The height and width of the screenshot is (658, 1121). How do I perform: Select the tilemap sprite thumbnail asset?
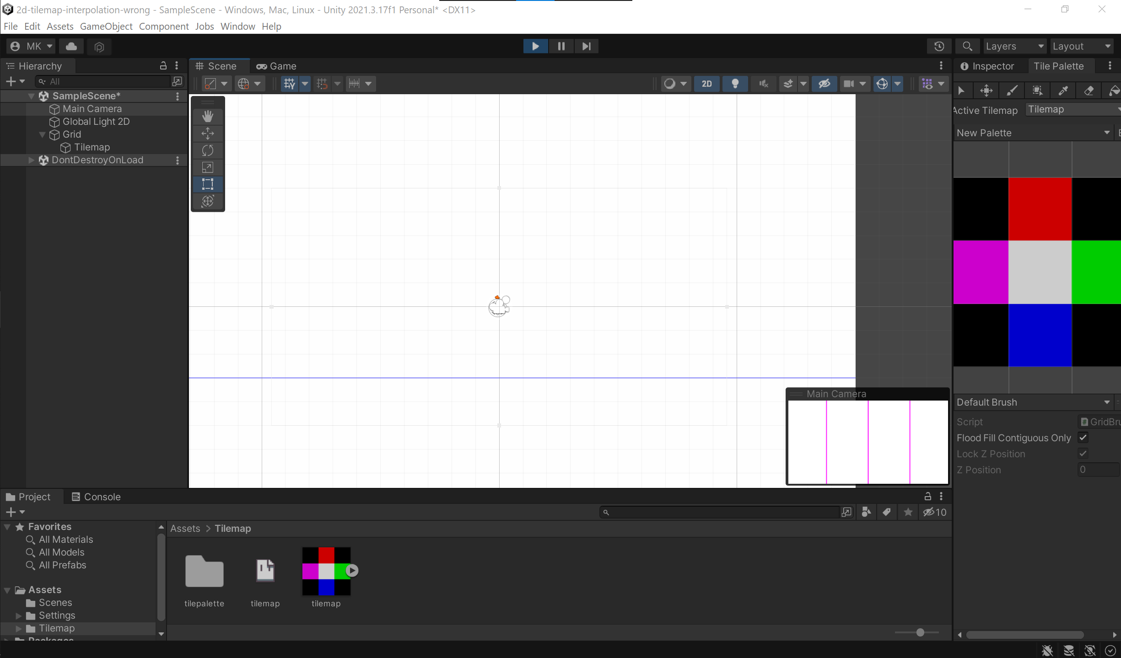tap(326, 571)
